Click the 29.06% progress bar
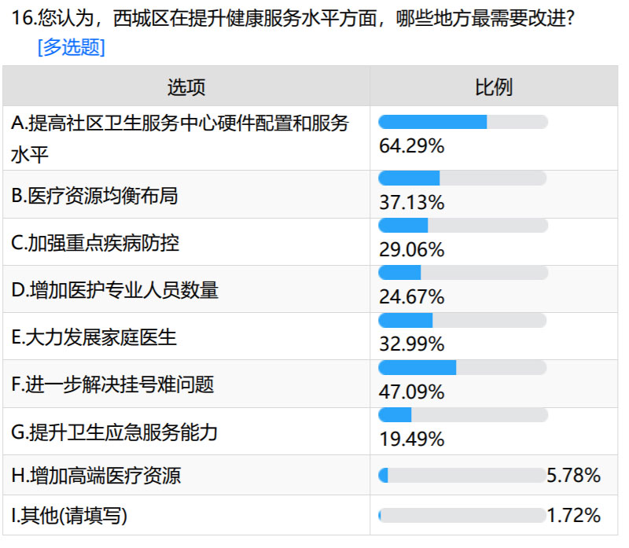This screenshot has width=629, height=548. click(463, 226)
